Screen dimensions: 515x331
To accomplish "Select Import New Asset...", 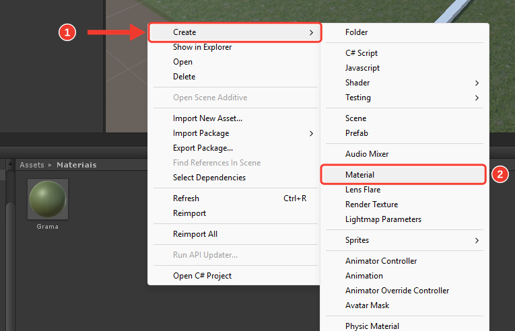I will click(x=234, y=118).
